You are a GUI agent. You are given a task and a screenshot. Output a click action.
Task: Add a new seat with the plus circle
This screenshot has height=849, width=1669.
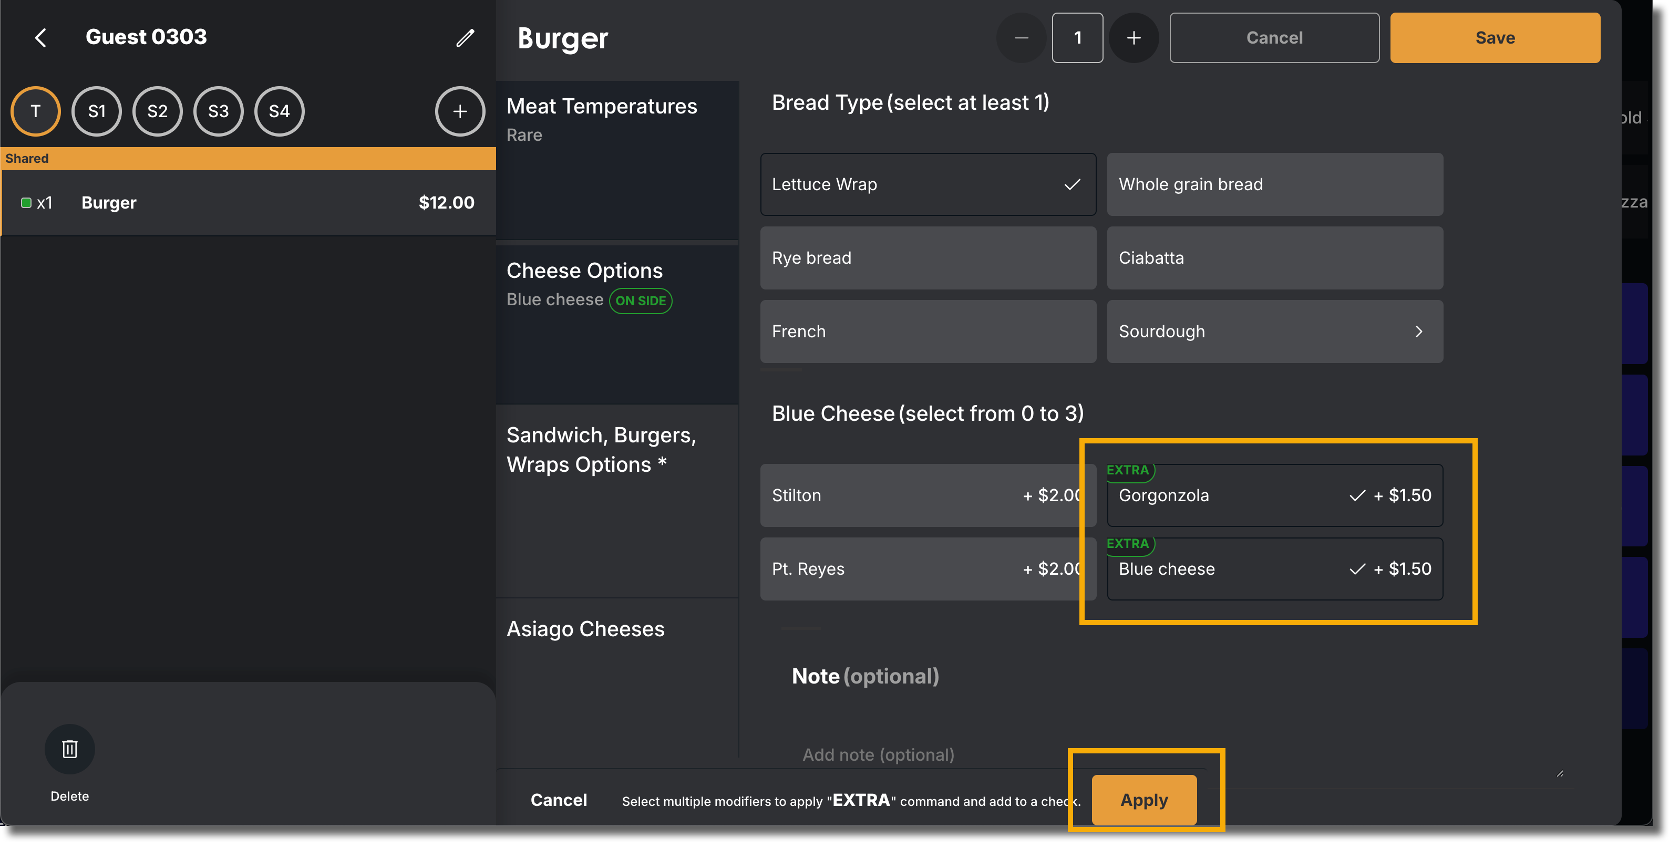459,111
